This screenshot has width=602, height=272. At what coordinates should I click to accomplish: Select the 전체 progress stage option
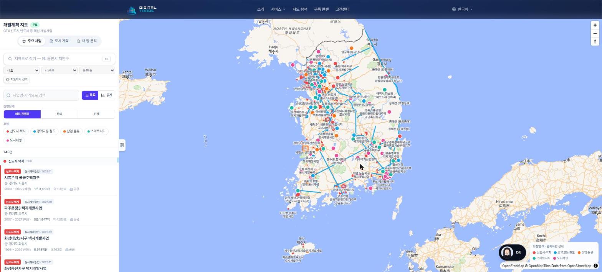(x=96, y=114)
